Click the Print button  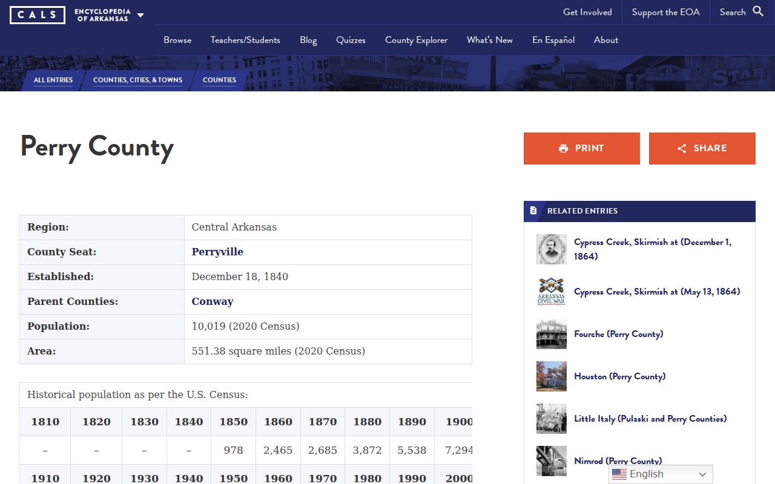coord(582,148)
